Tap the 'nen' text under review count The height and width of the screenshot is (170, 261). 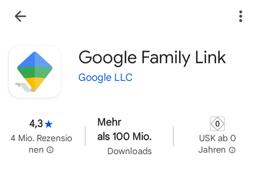pos(36,150)
